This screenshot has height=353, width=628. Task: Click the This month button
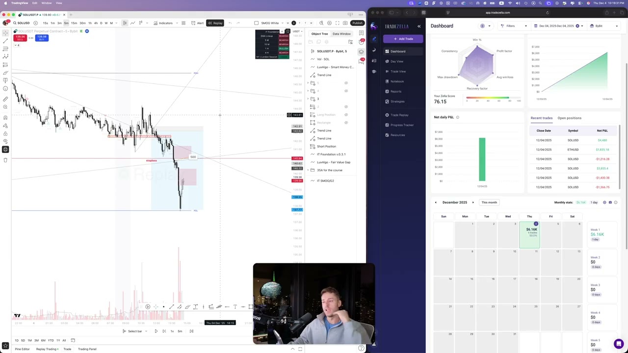tap(489, 202)
